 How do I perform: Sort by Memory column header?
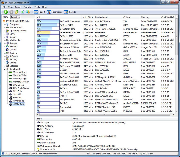(x=150, y=17)
